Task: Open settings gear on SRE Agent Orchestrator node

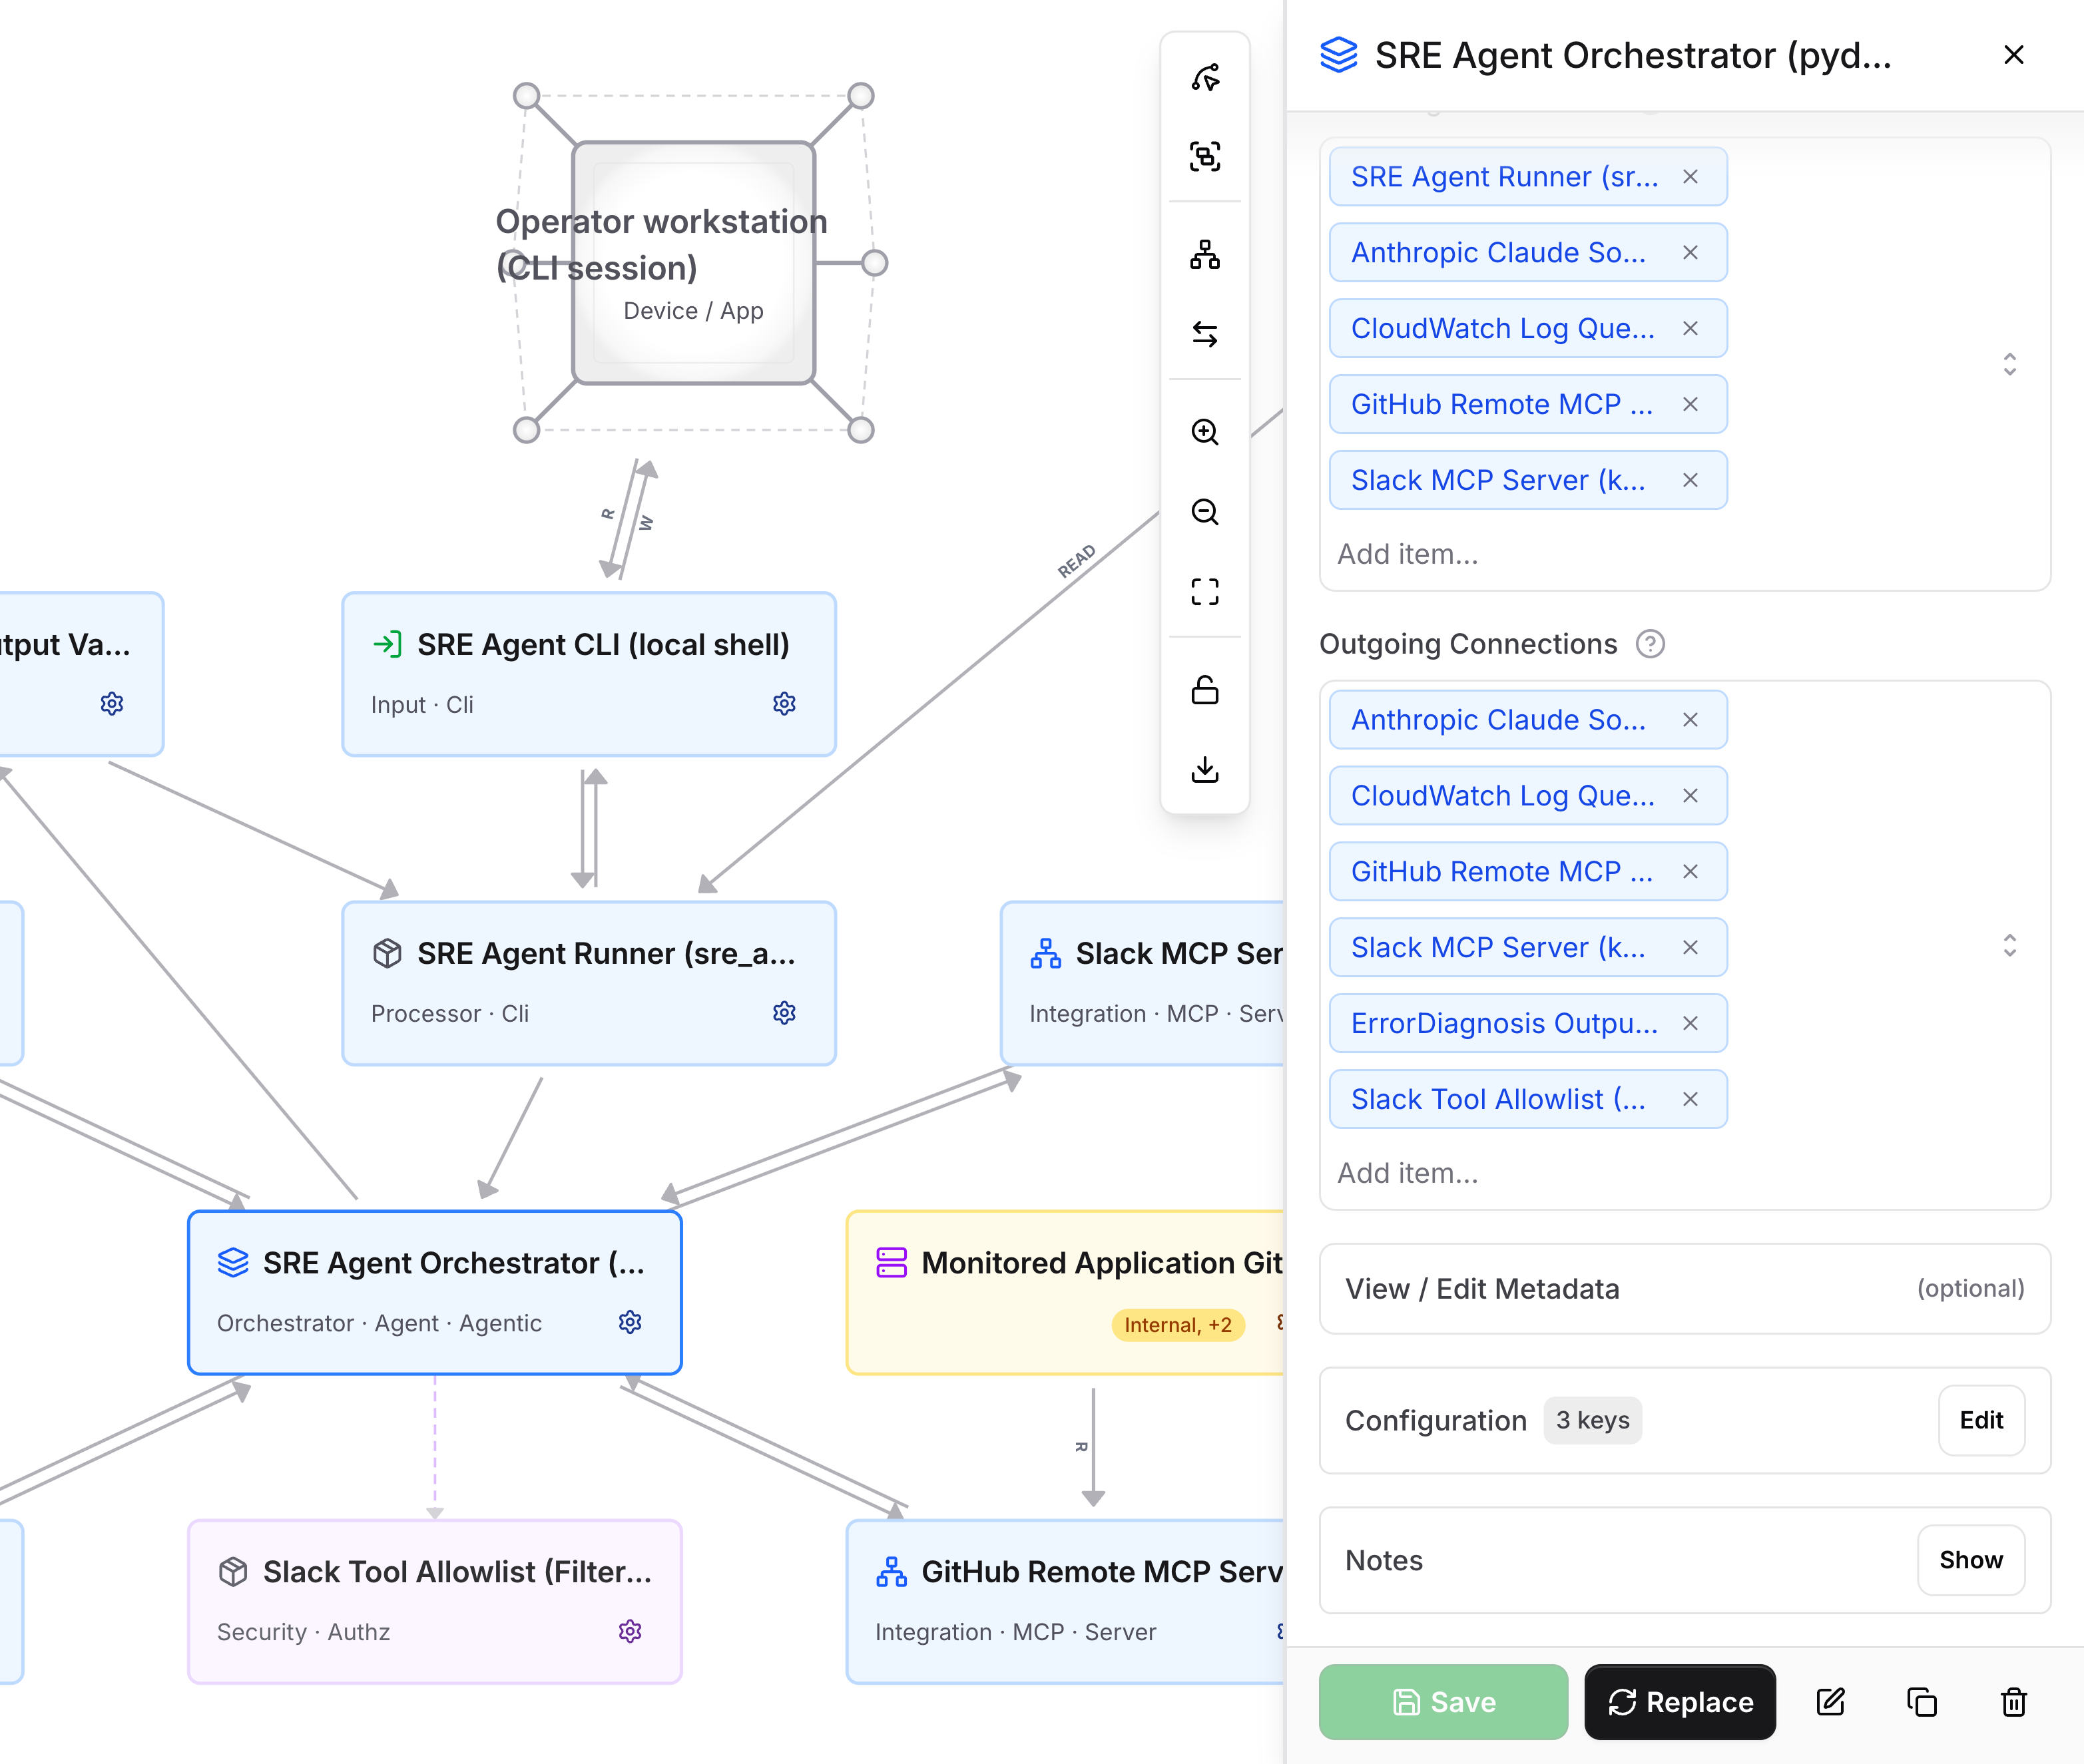Action: (630, 1322)
